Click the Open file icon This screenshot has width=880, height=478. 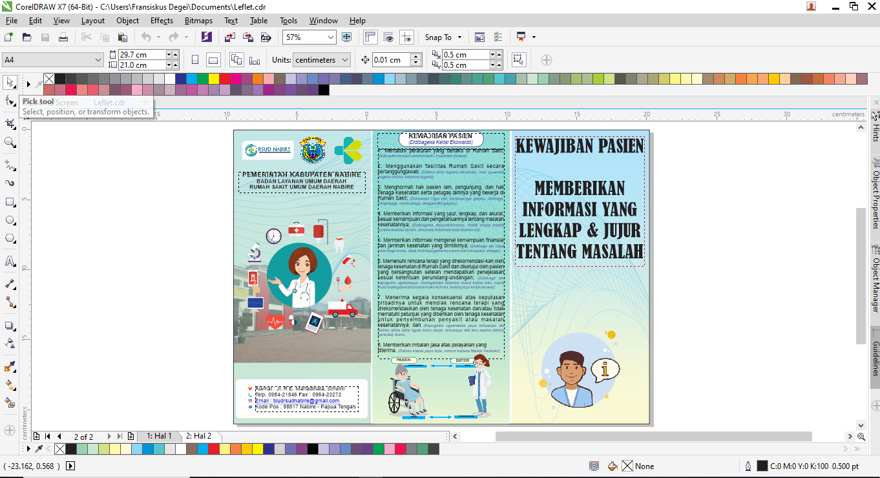(27, 37)
